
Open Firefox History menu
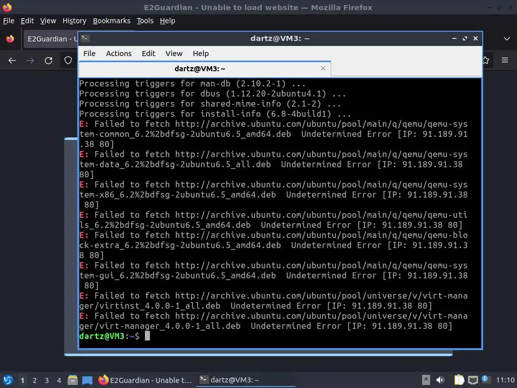tap(74, 21)
